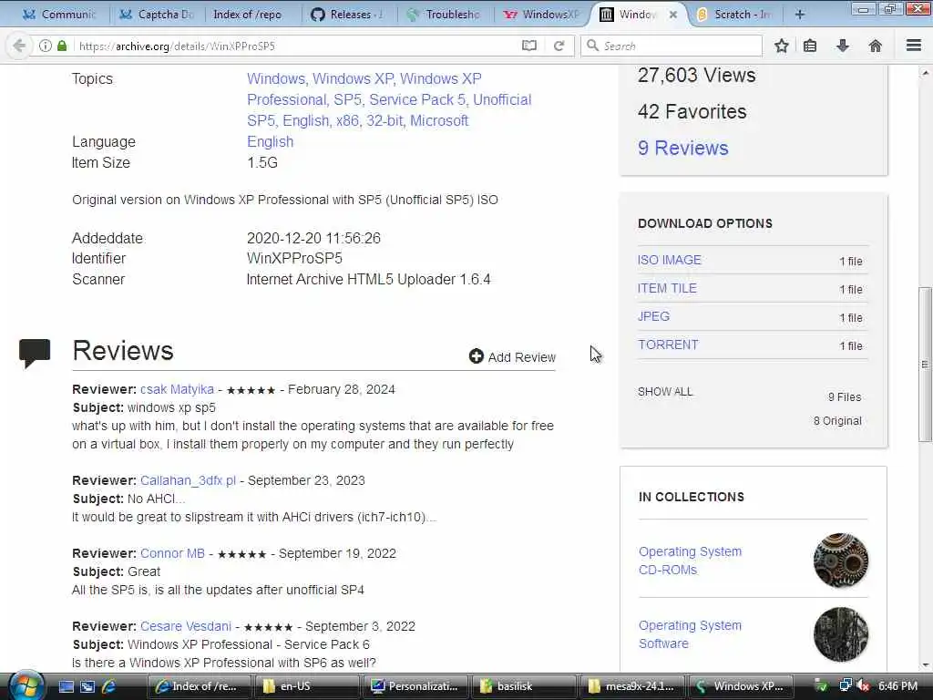Download the ISO IMAGE option

click(670, 260)
